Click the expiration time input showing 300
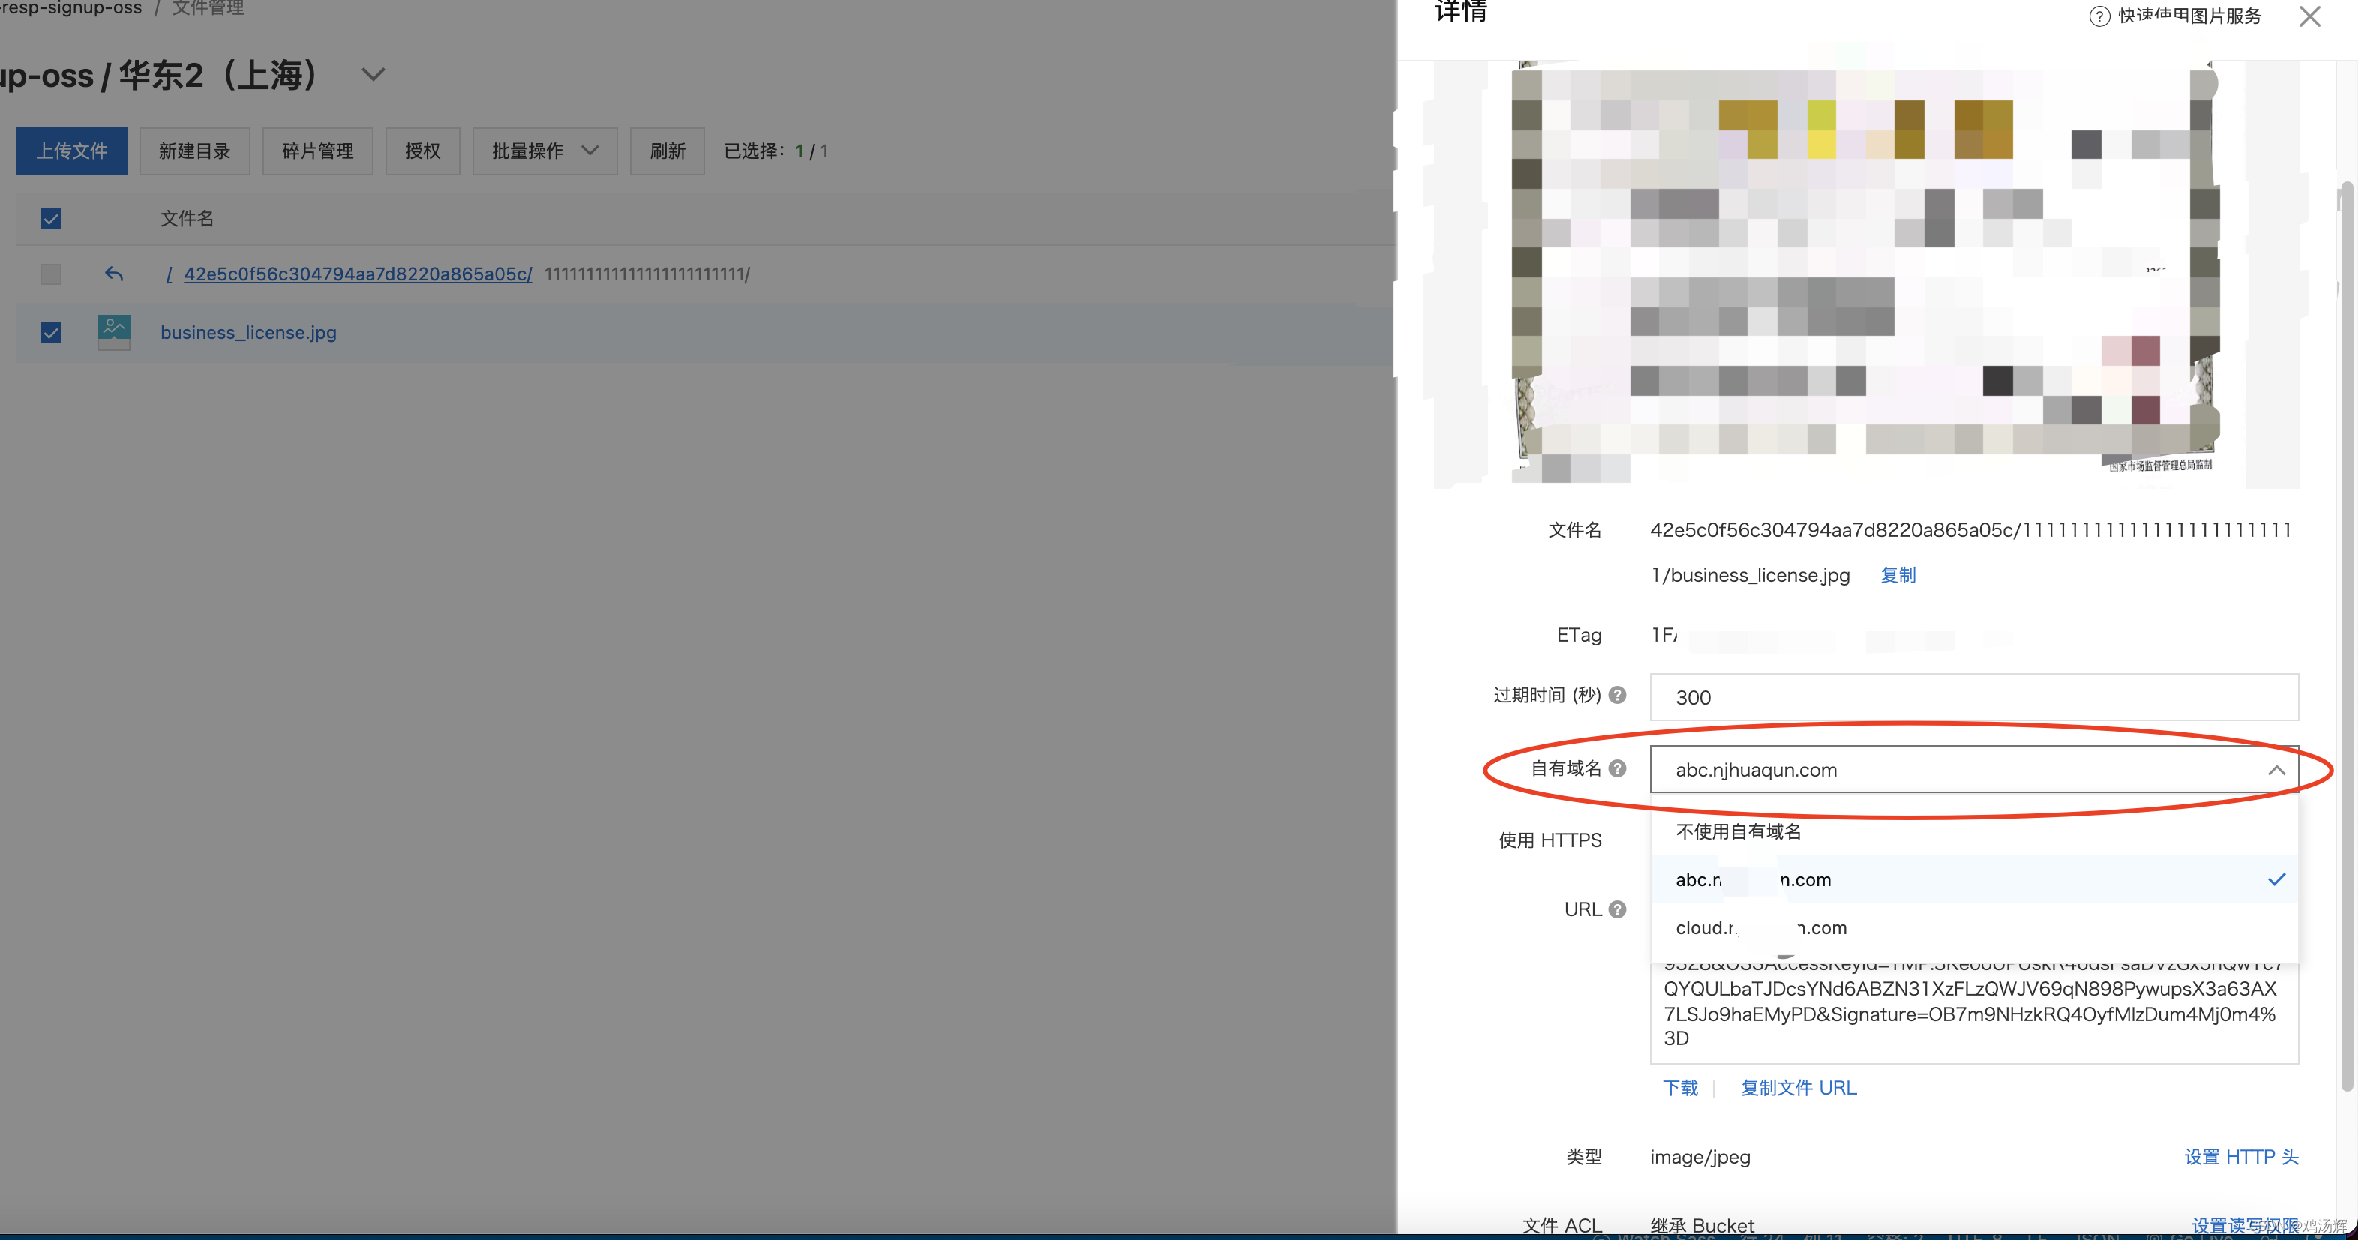This screenshot has width=2358, height=1240. [1973, 696]
